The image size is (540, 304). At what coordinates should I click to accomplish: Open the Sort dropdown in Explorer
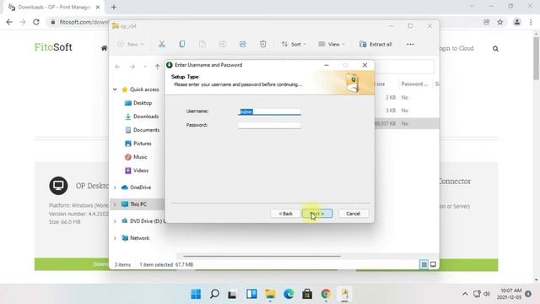pyautogui.click(x=294, y=44)
